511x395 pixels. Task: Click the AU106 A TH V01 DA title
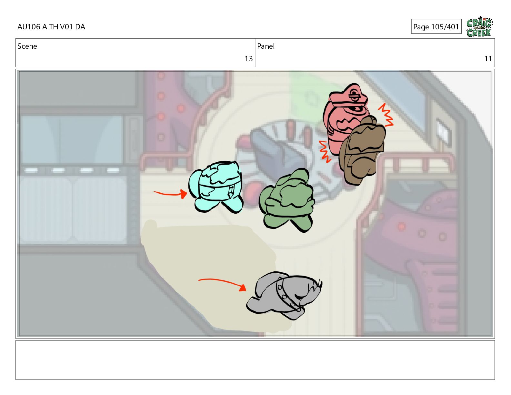(51, 27)
